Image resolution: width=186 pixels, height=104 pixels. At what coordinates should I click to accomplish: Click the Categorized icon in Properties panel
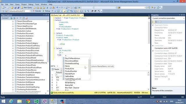pyautogui.click(x=153, y=22)
